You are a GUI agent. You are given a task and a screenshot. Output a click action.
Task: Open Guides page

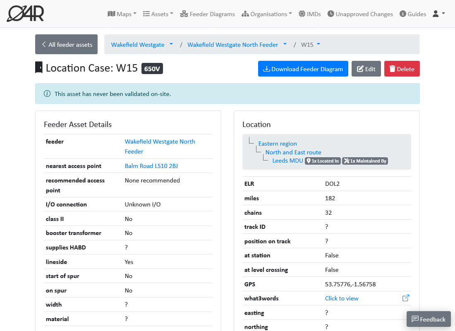pos(413,14)
